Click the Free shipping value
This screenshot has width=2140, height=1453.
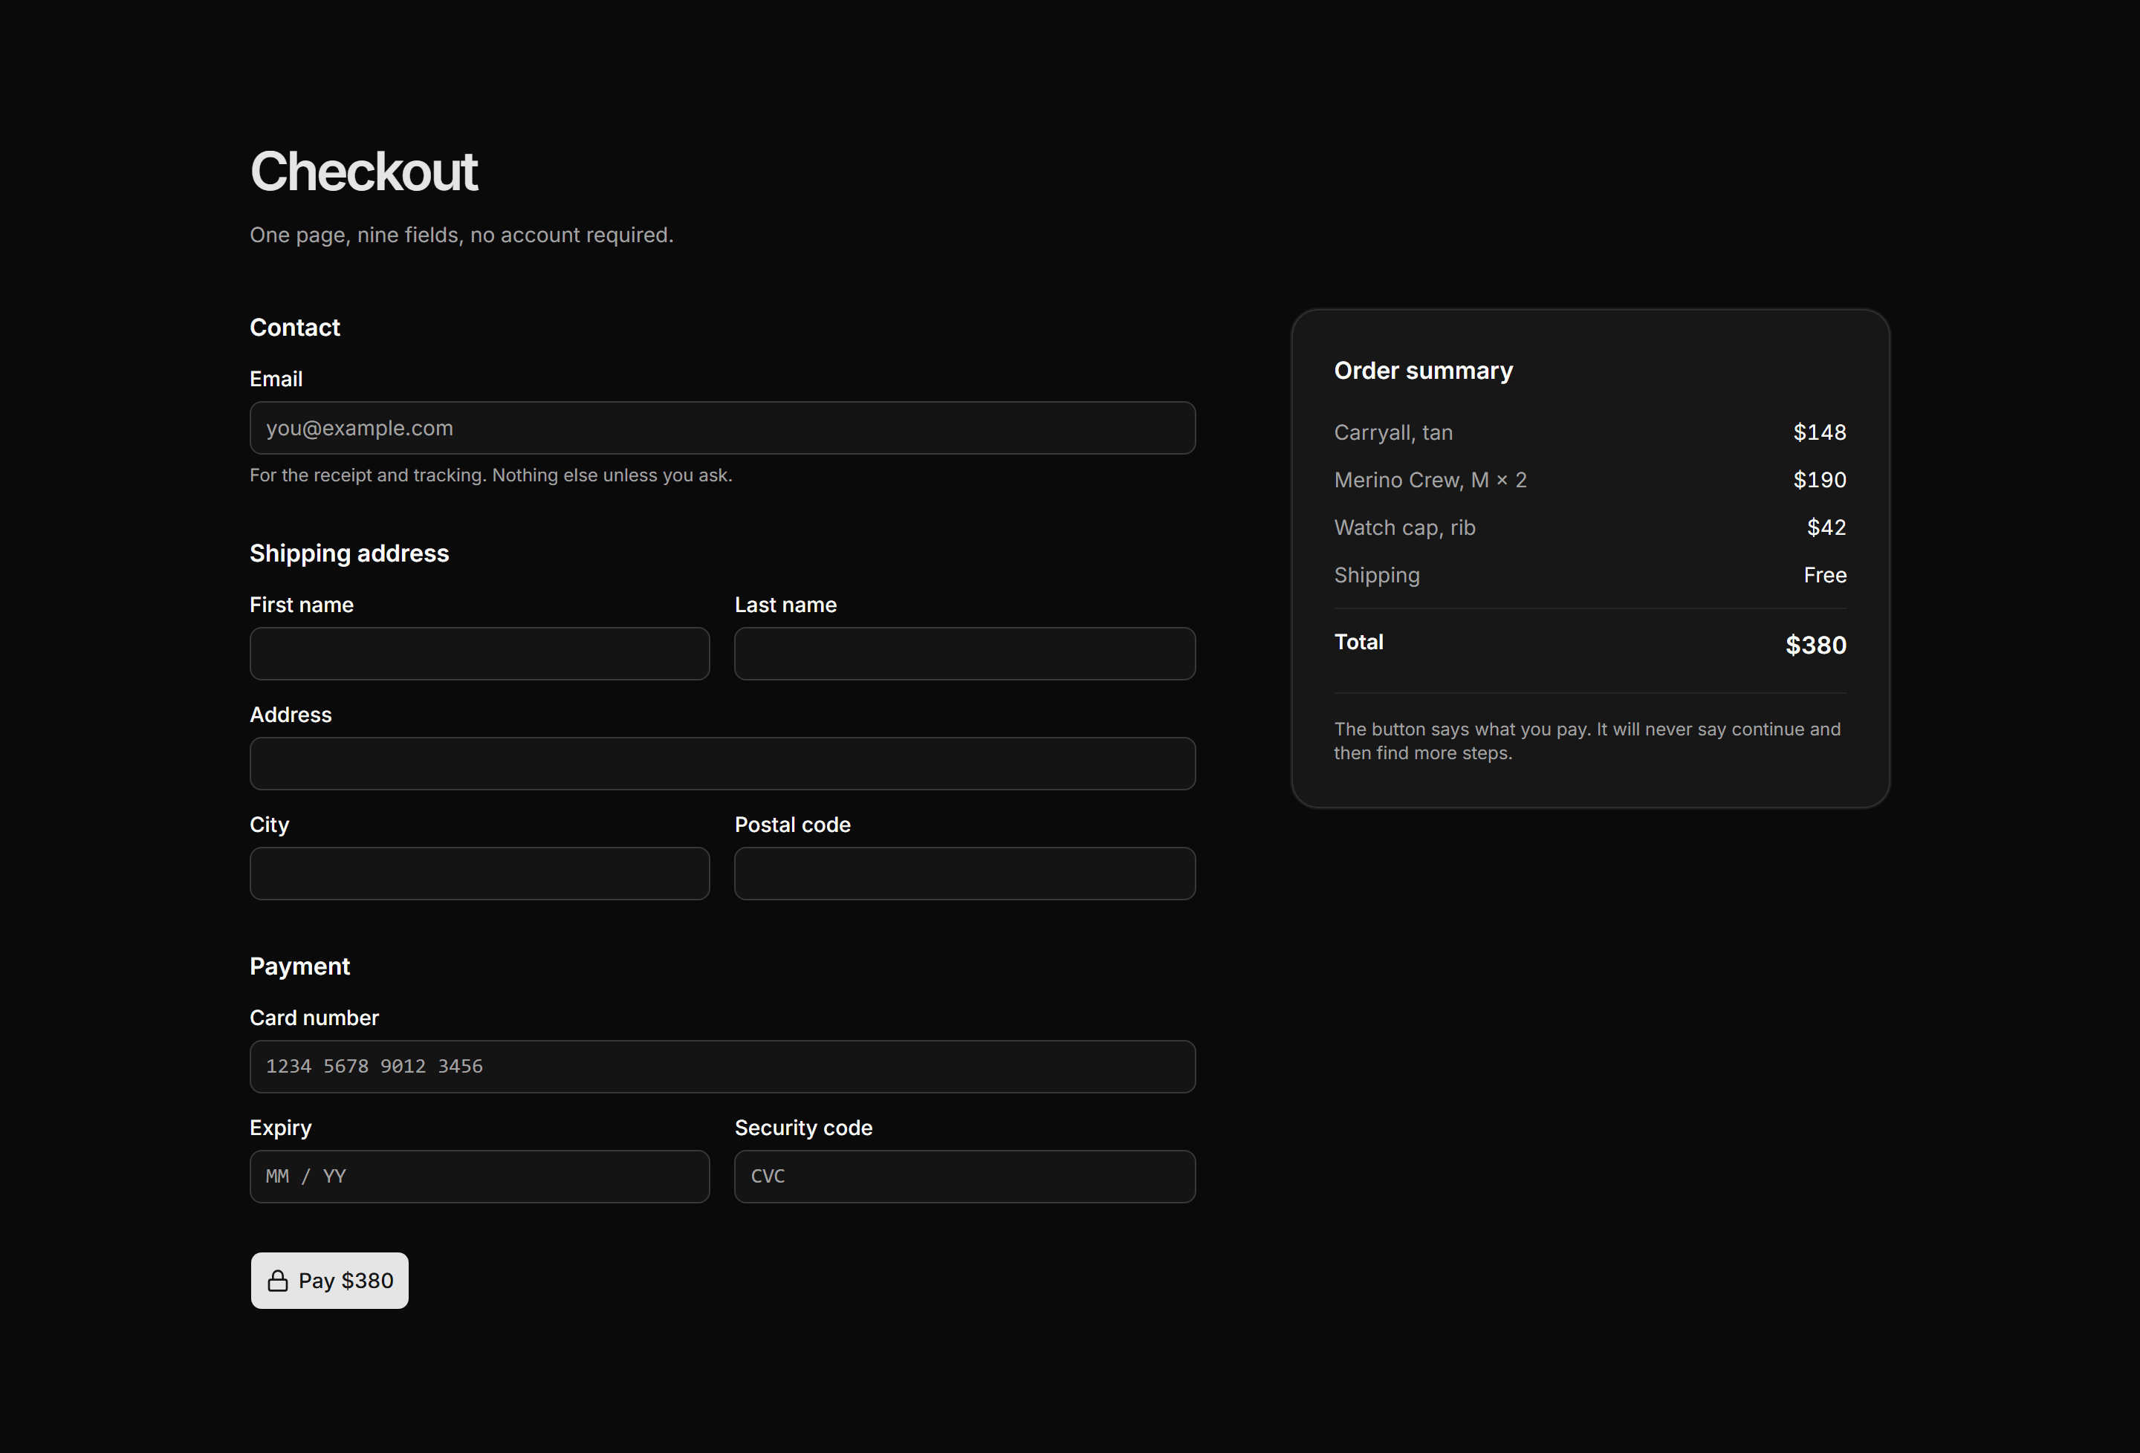point(1825,576)
